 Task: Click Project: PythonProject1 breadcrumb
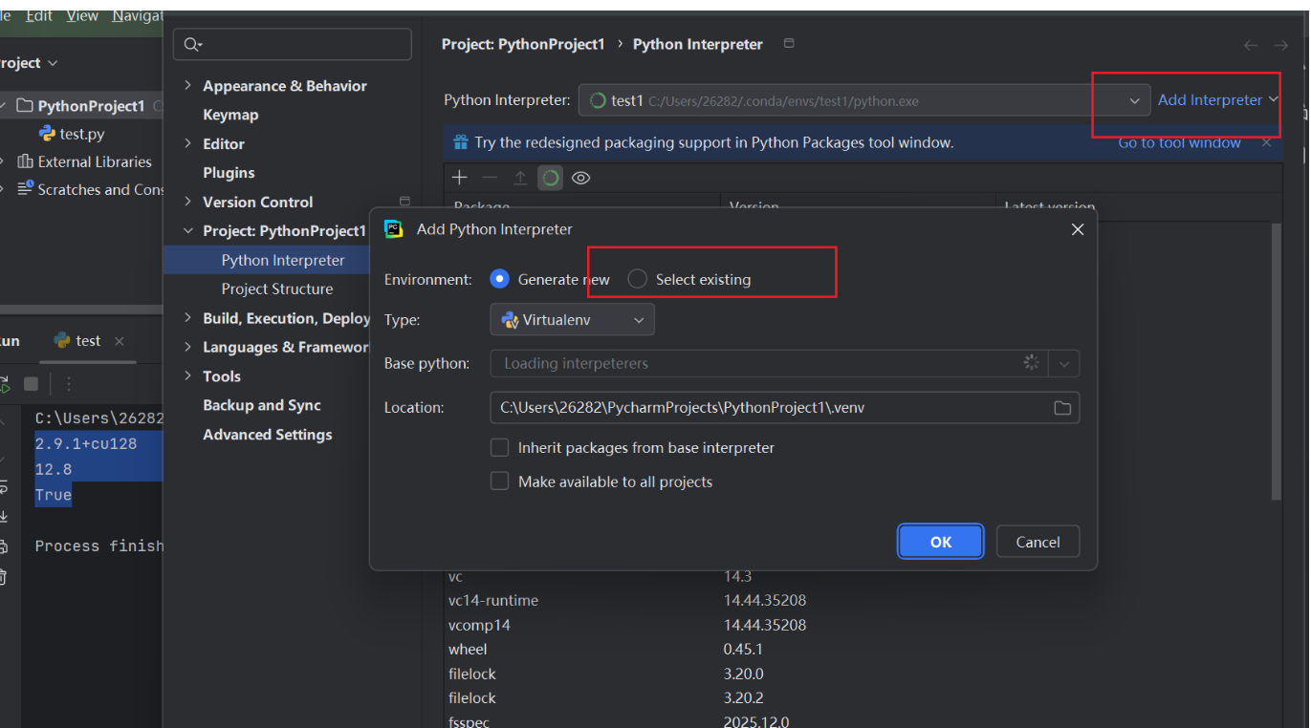(x=523, y=44)
